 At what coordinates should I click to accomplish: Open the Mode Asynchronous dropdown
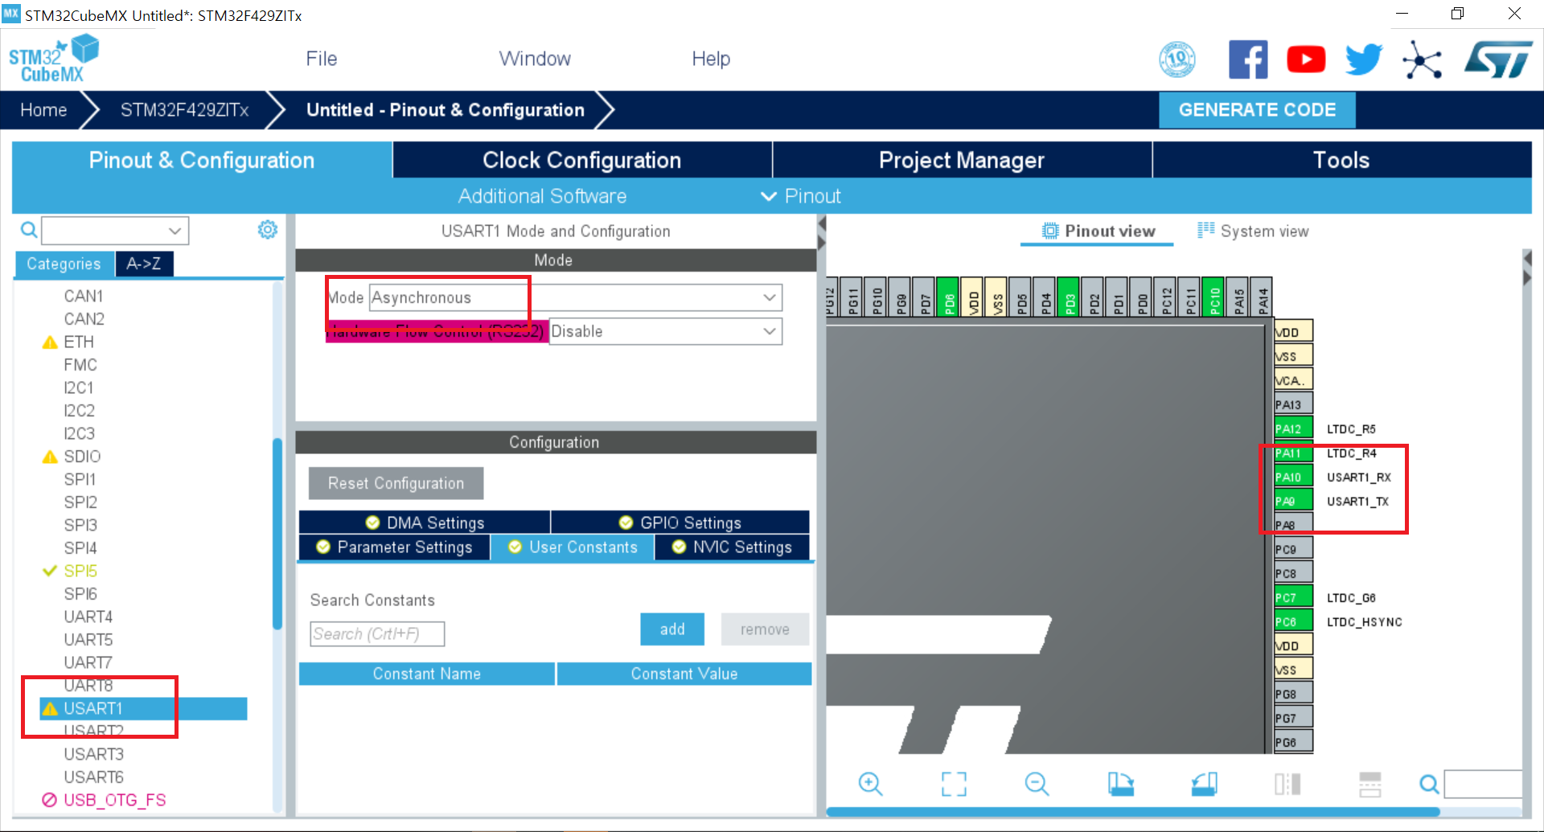pyautogui.click(x=576, y=297)
